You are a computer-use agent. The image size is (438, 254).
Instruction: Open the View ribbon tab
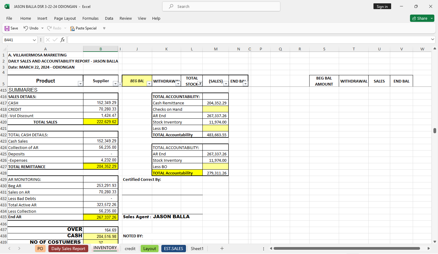[142, 19]
